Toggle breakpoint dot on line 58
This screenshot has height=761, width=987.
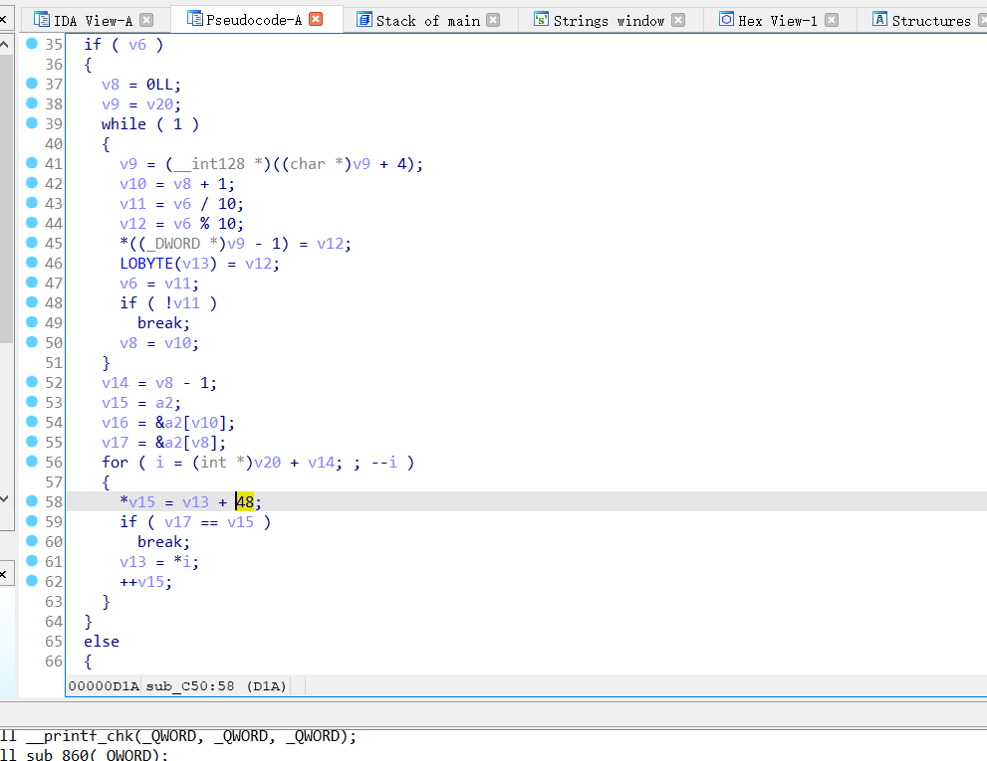coord(31,501)
